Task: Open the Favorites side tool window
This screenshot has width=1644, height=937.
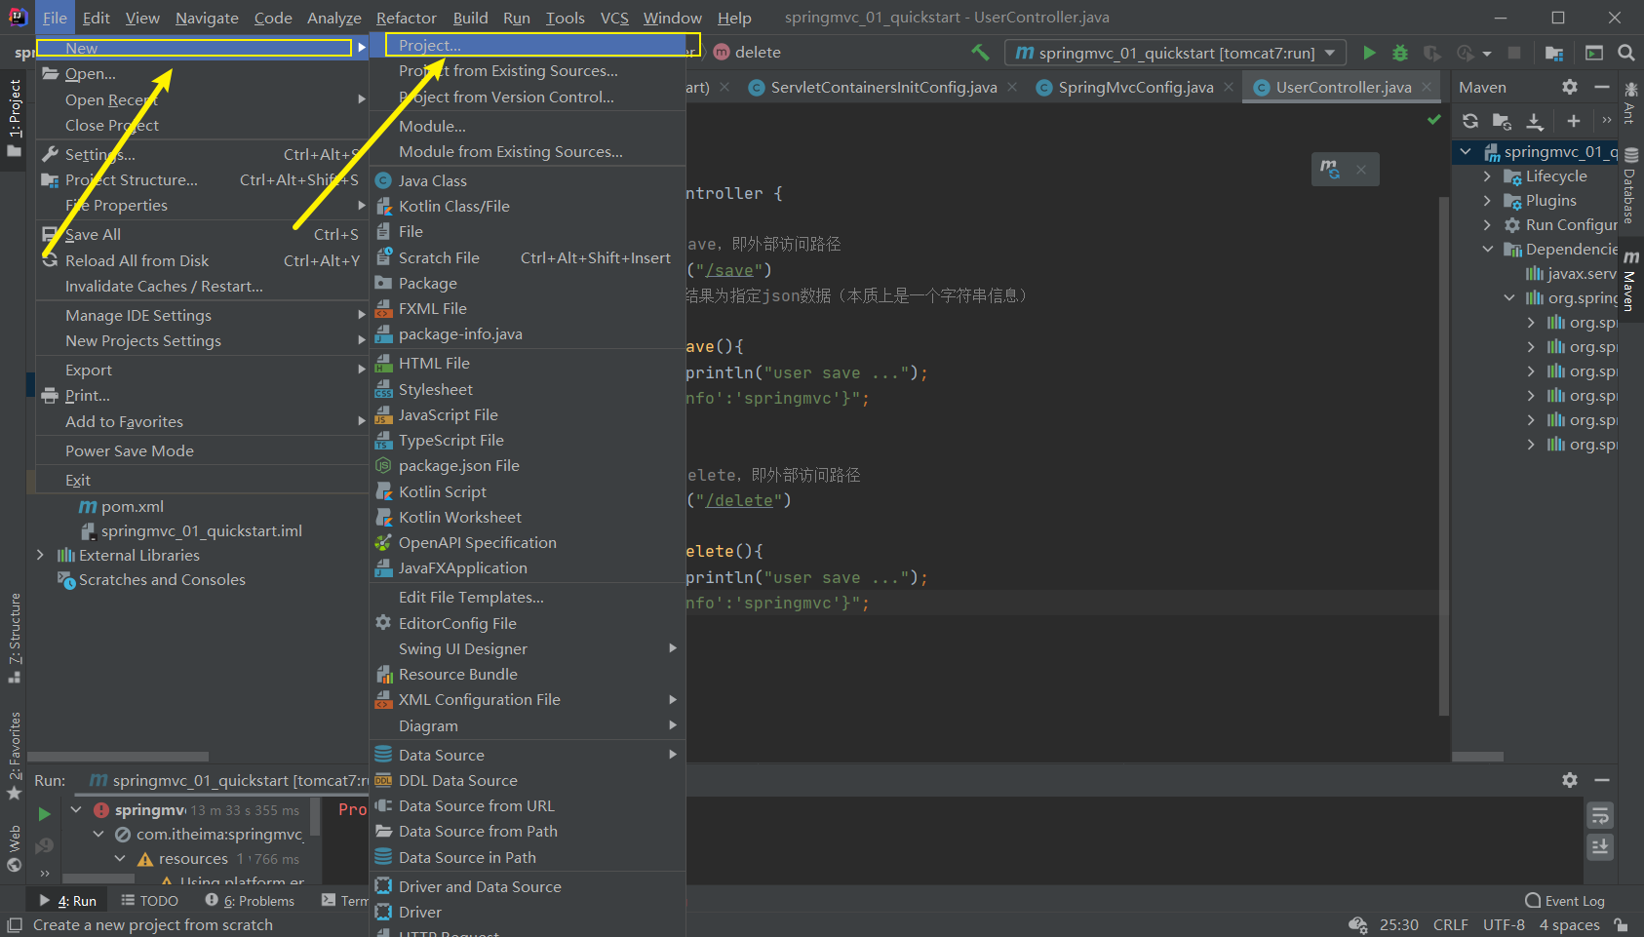Action: tap(15, 757)
